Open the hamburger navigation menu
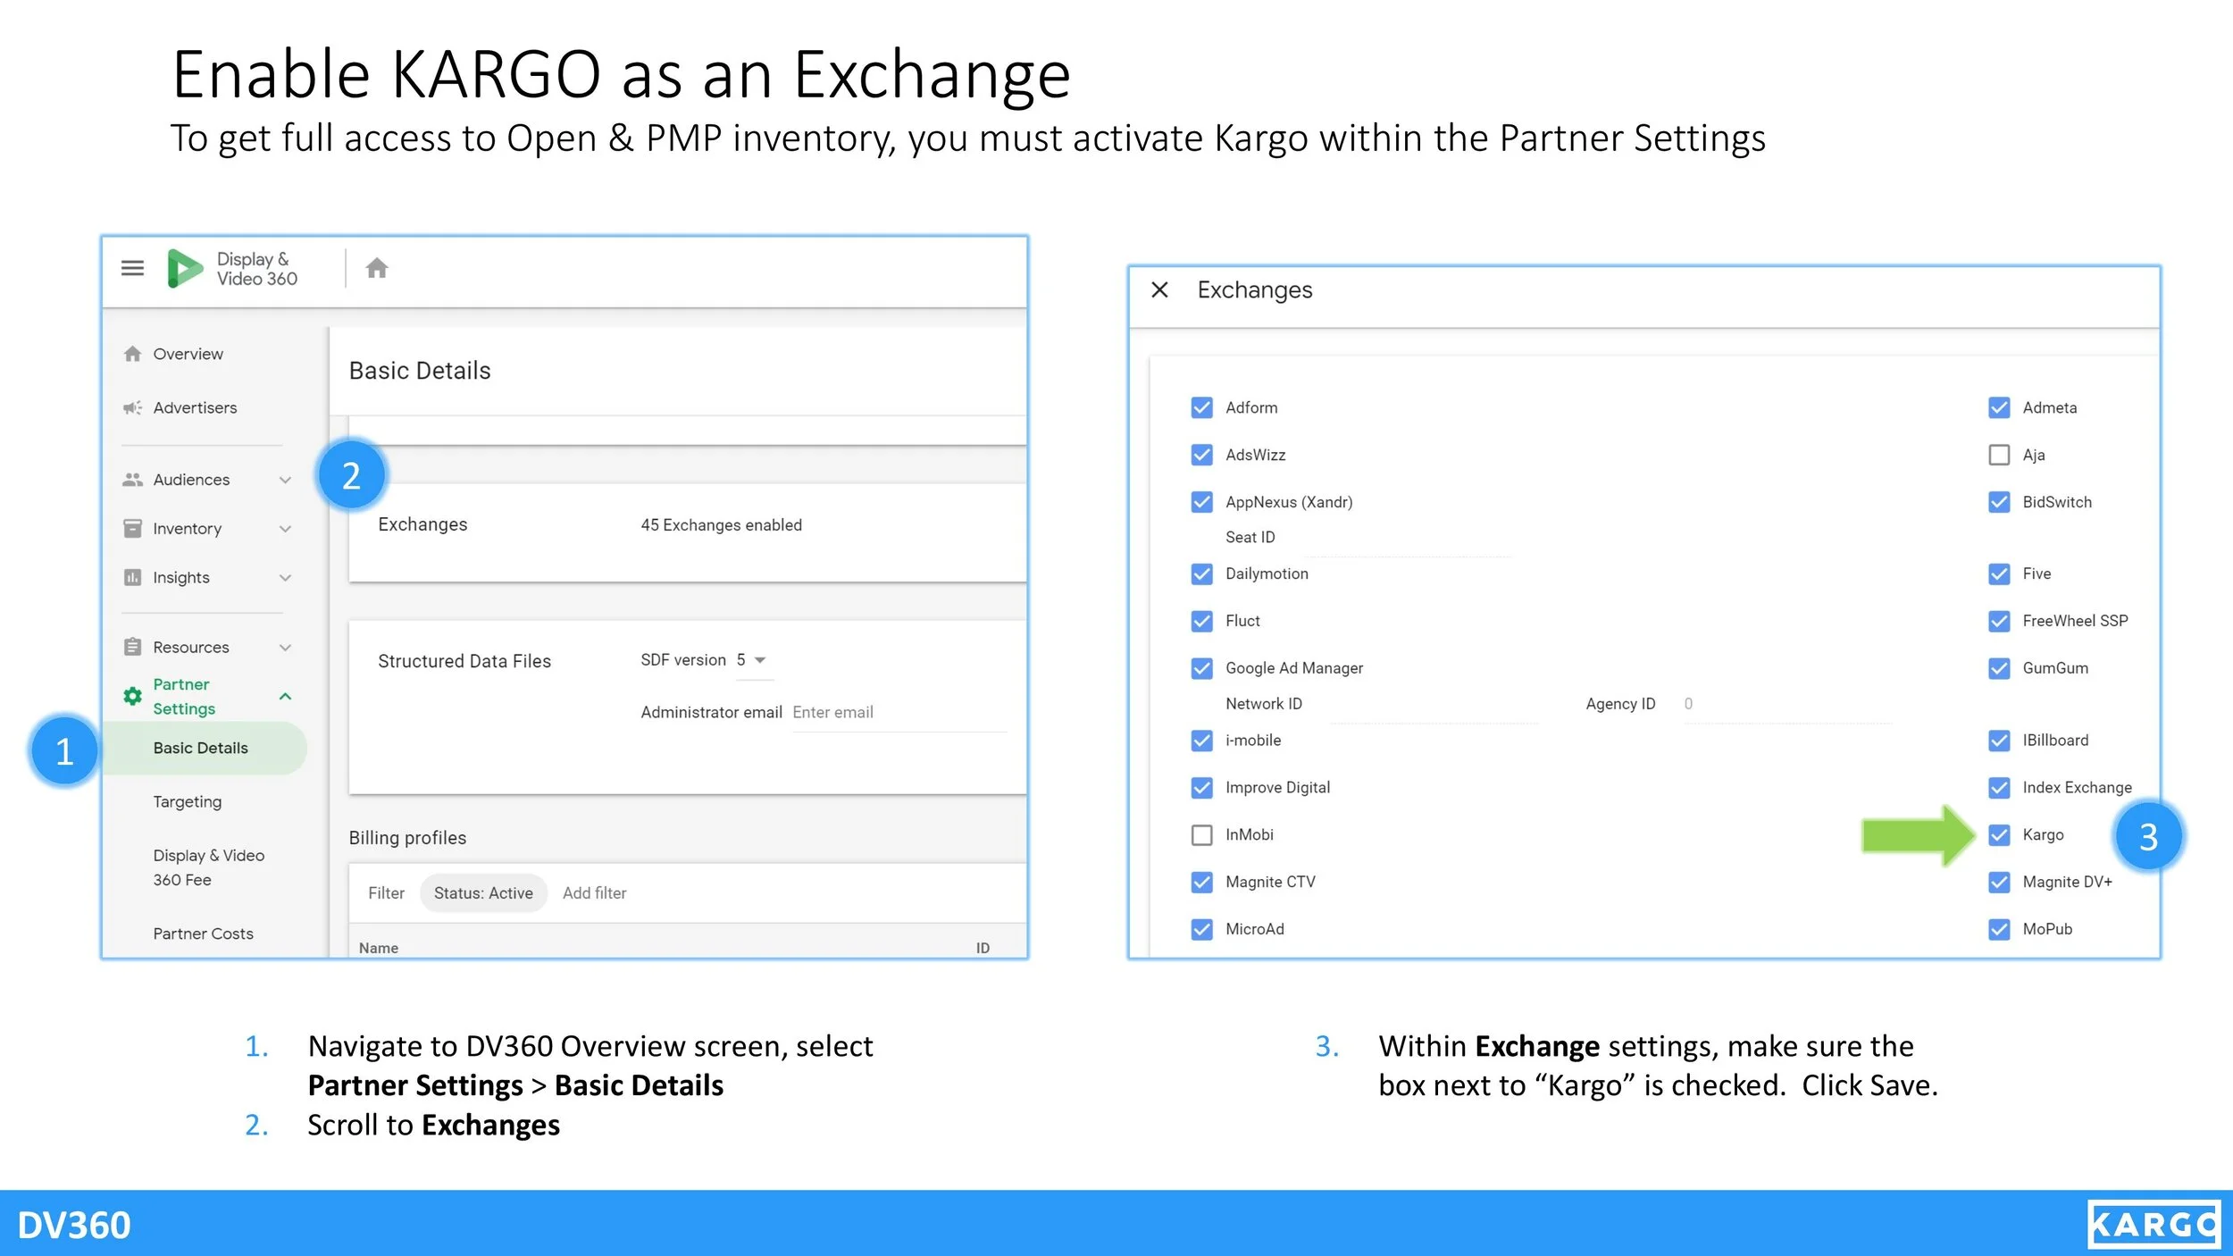The height and width of the screenshot is (1256, 2233). pyautogui.click(x=131, y=267)
